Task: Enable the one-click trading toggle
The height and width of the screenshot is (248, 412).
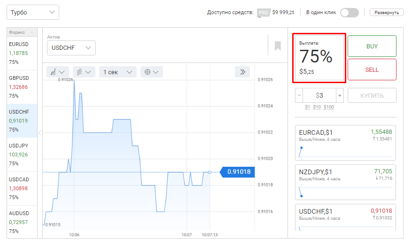Action: [349, 13]
